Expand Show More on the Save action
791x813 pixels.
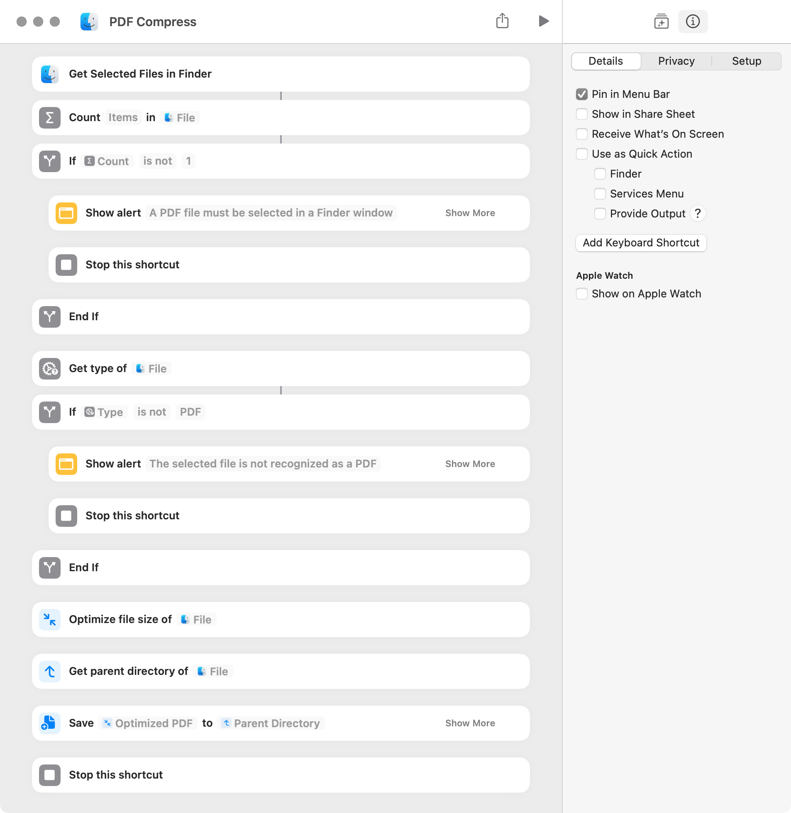(x=470, y=723)
